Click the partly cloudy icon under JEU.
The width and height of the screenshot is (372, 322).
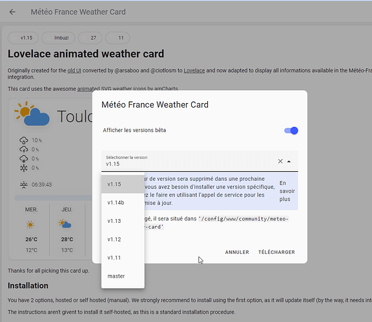(x=65, y=224)
